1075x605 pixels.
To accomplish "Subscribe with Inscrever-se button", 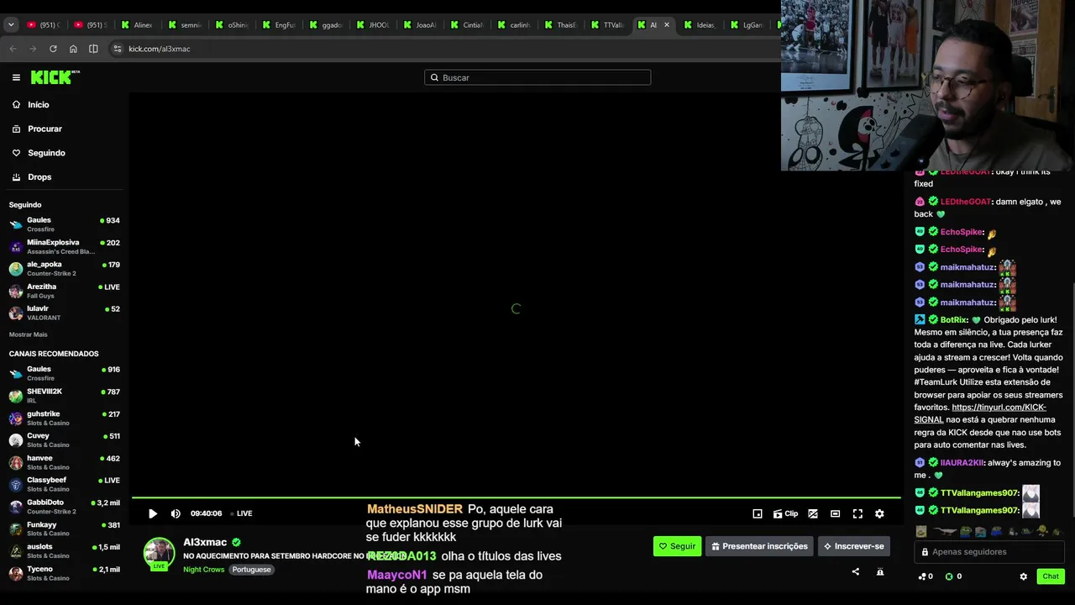I will click(x=853, y=546).
